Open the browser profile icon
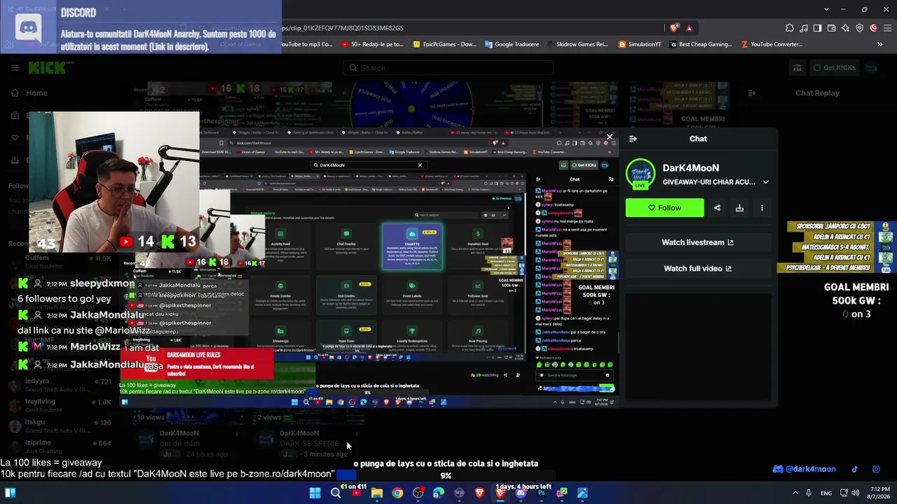 874,28
